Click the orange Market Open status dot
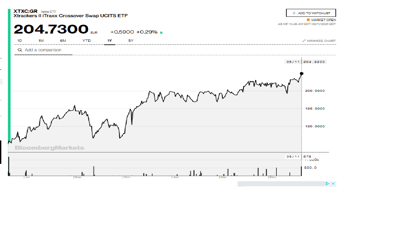 (x=308, y=20)
